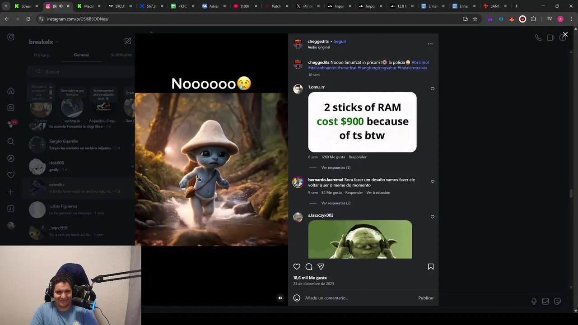
Task: Open Instagram logo in left sidebar
Action: (x=11, y=37)
